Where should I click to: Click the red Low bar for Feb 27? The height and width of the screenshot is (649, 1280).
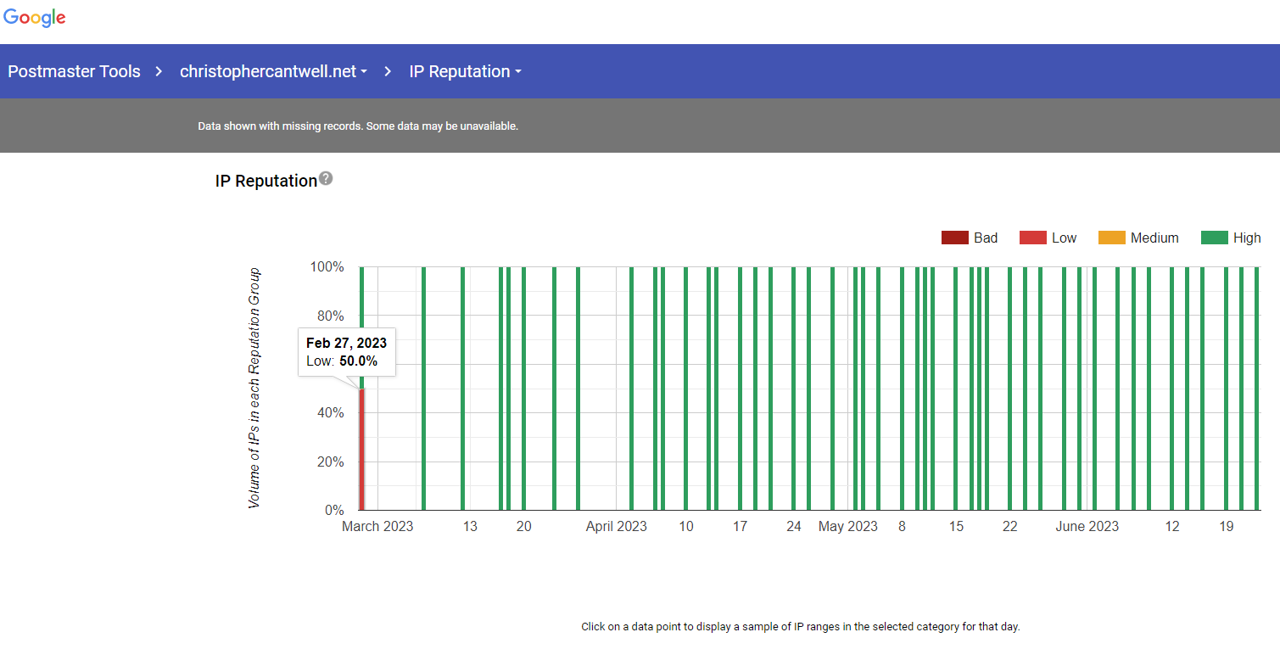361,449
